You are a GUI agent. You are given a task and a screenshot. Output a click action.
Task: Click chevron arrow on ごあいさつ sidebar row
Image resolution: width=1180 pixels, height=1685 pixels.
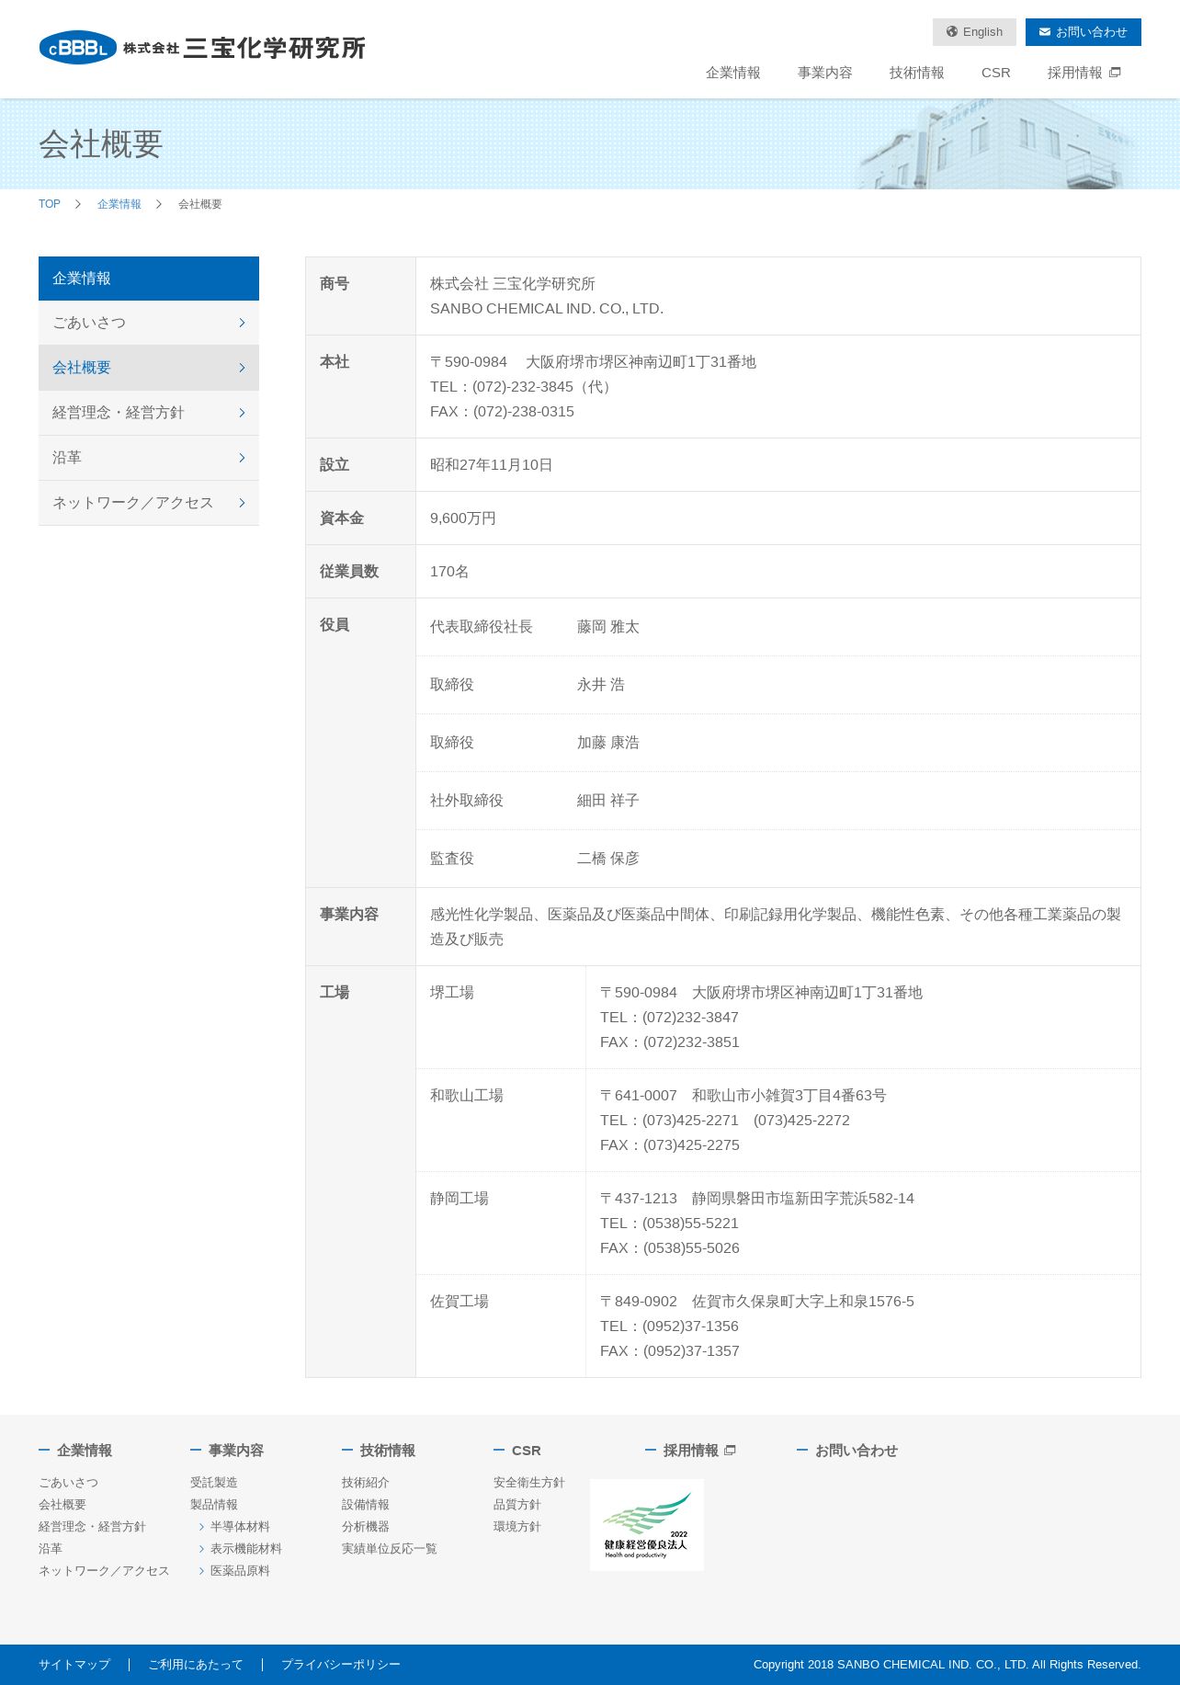tap(242, 323)
